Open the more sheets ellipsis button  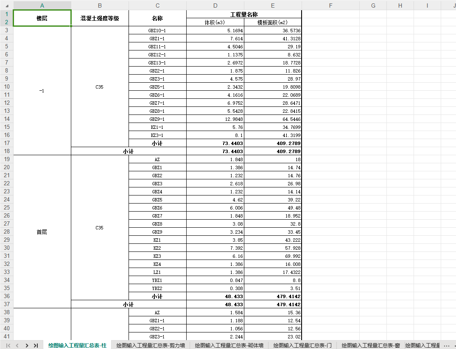click(447, 345)
